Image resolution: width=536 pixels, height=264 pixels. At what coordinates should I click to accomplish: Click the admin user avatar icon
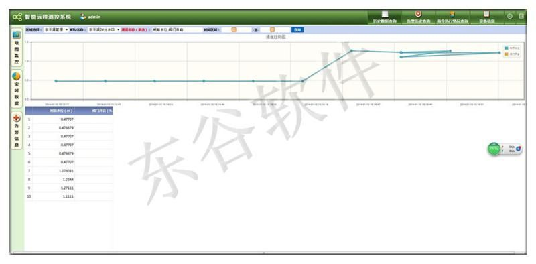tap(83, 16)
